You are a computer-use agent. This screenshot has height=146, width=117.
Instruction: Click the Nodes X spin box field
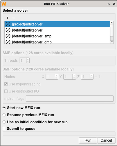tap(50, 77)
